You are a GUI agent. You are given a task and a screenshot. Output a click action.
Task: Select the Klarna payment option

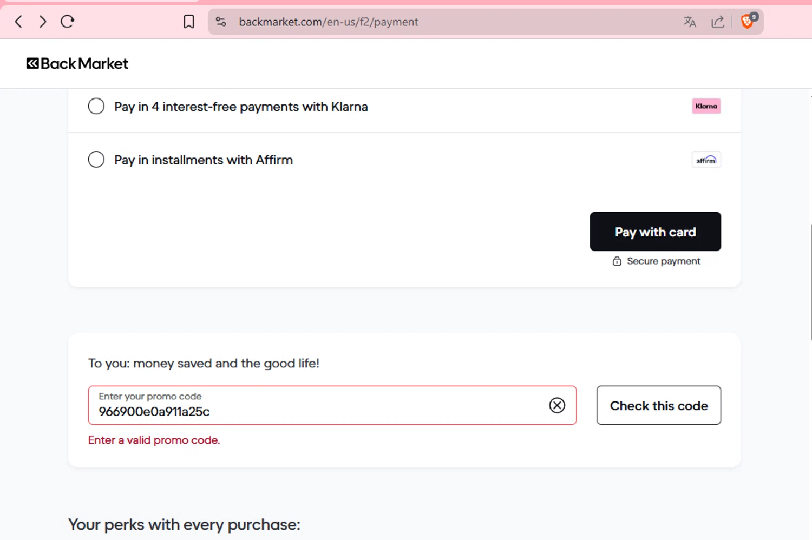click(x=96, y=106)
